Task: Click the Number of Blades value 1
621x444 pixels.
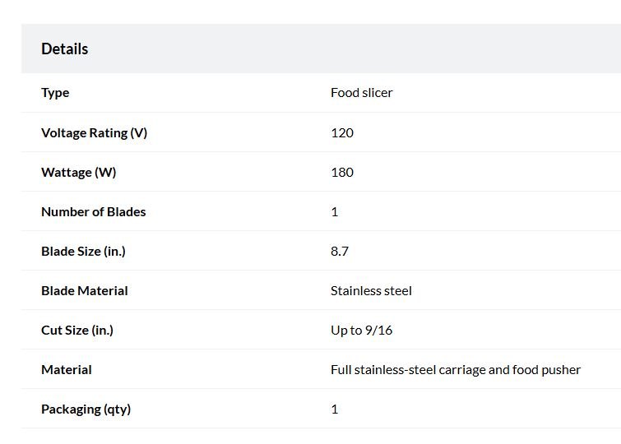Action: coord(335,212)
